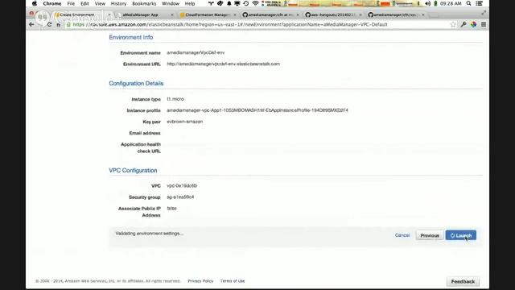This screenshot has width=515, height=290.
Task: Open the View menu
Action: (x=100, y=3)
